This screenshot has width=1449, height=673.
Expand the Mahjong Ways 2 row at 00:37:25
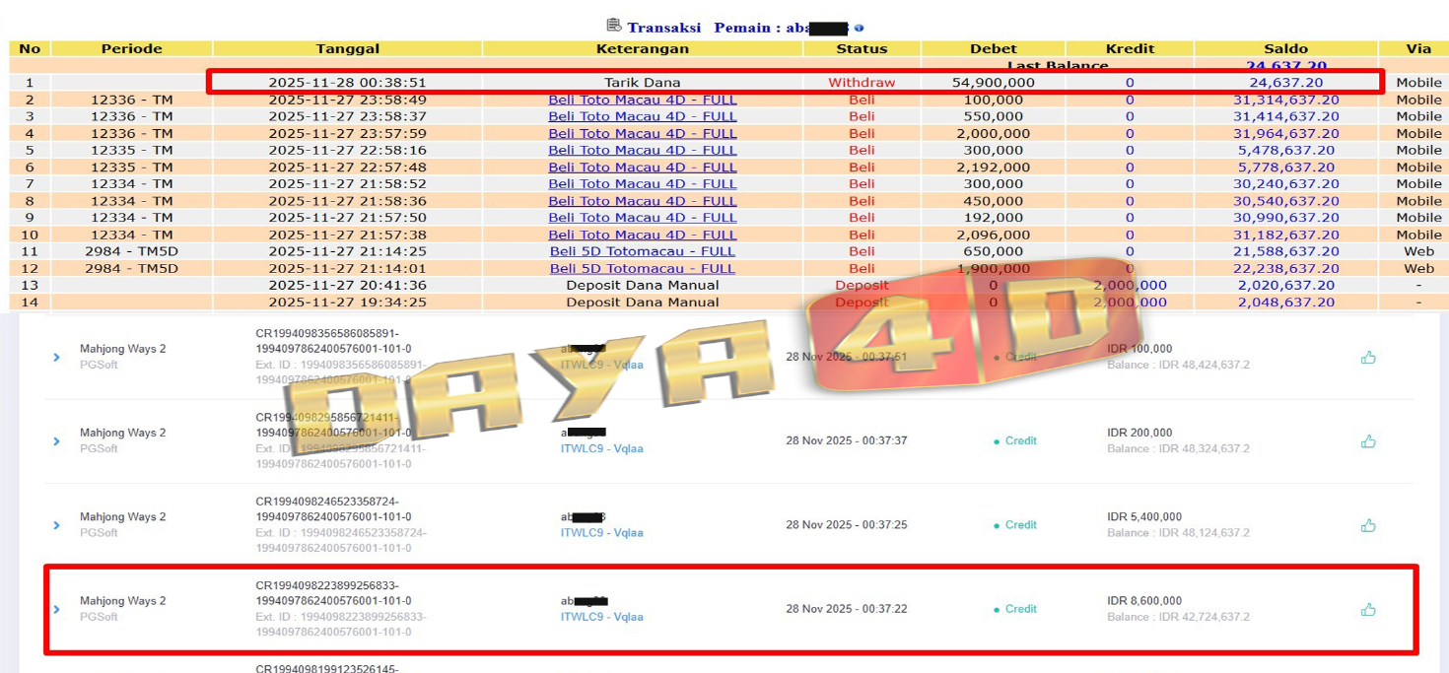click(57, 525)
